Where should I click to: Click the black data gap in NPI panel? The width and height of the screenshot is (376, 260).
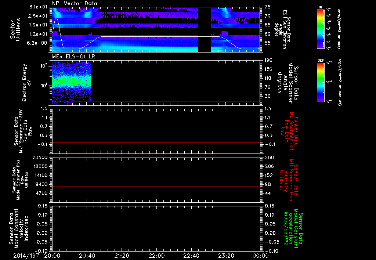(x=205, y=29)
